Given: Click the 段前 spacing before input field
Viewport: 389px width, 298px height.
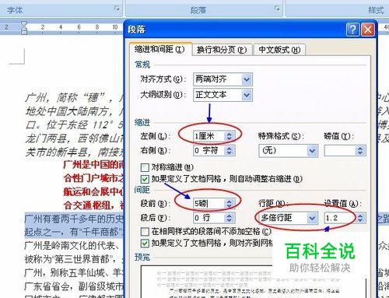Looking at the screenshot, I should (x=209, y=204).
